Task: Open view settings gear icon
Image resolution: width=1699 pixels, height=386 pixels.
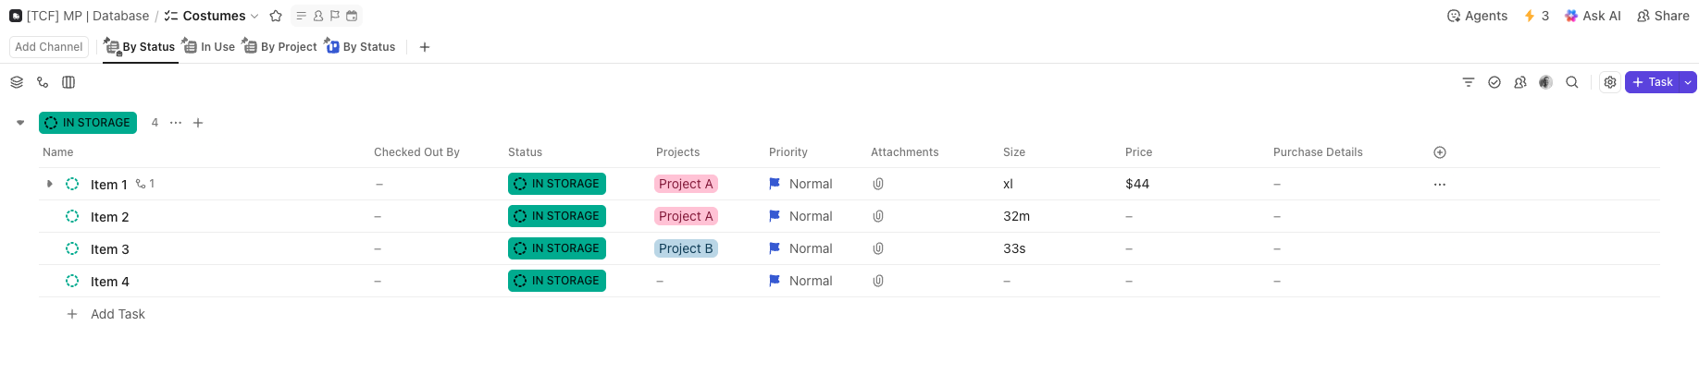Action: 1610,82
